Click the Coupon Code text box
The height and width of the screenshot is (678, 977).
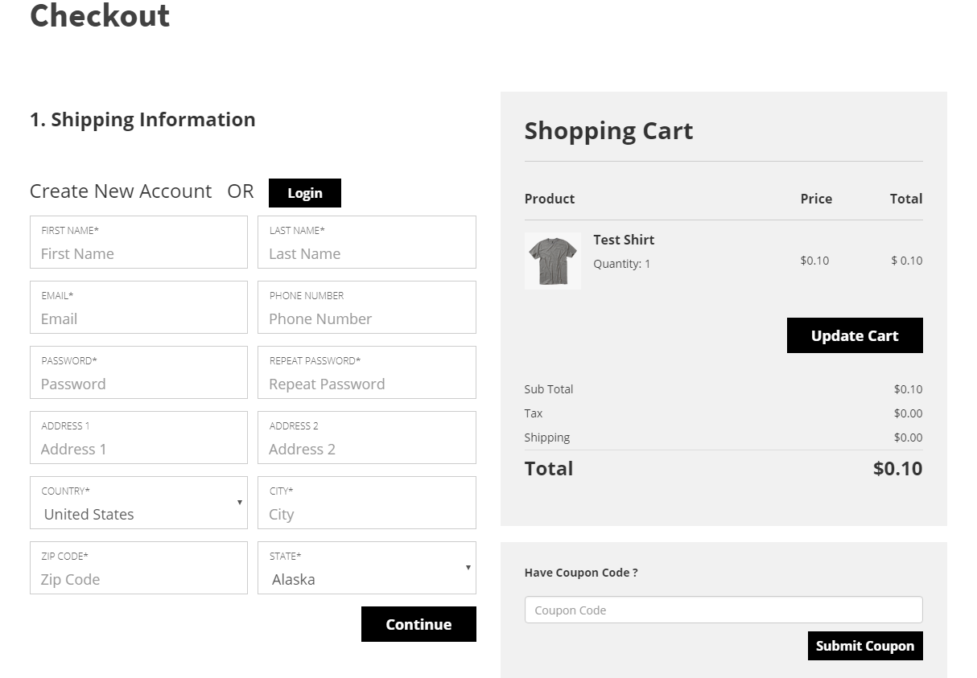point(723,610)
